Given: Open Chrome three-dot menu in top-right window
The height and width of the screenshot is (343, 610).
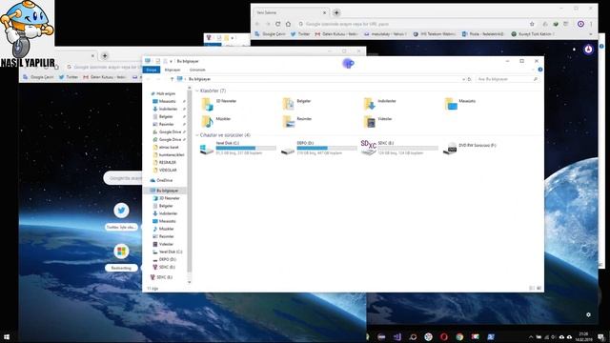Looking at the screenshot, I should [x=591, y=24].
